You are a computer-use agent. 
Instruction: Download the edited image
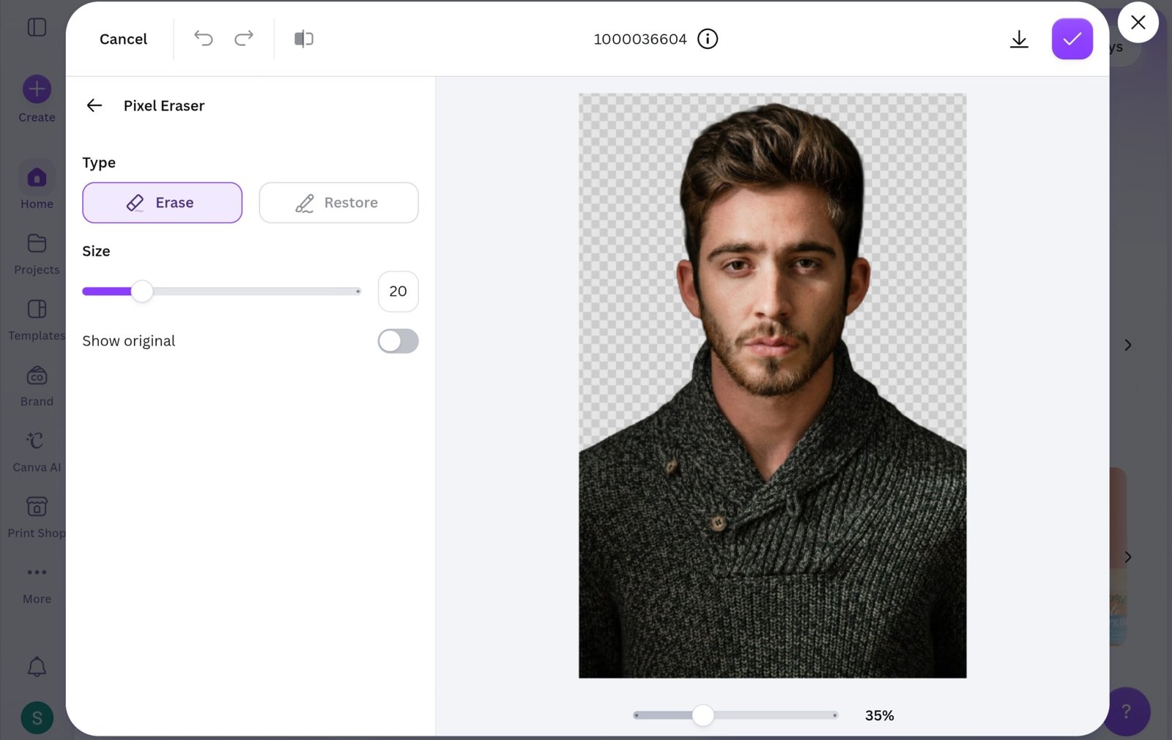(x=1019, y=40)
